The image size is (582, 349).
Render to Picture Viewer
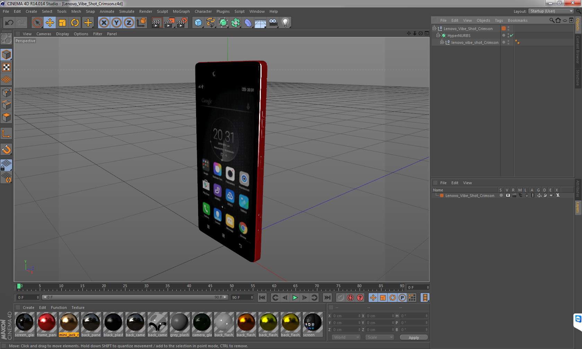tap(169, 23)
